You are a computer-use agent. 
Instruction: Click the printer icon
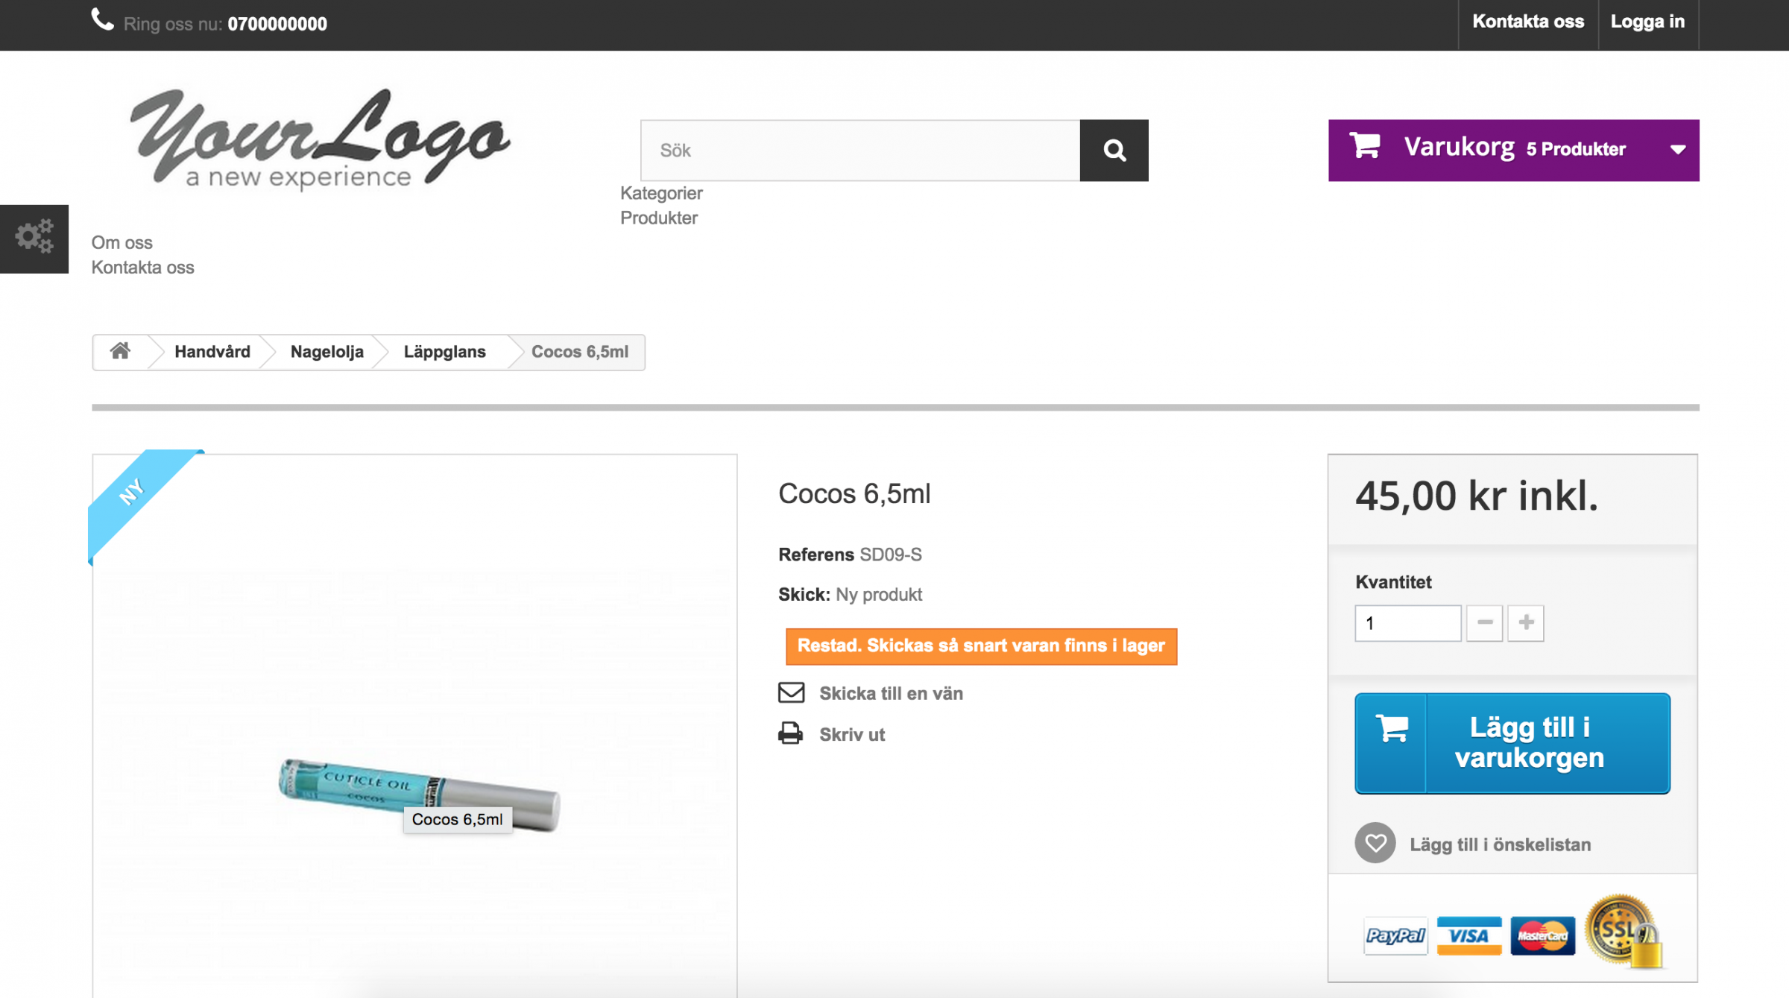click(790, 733)
